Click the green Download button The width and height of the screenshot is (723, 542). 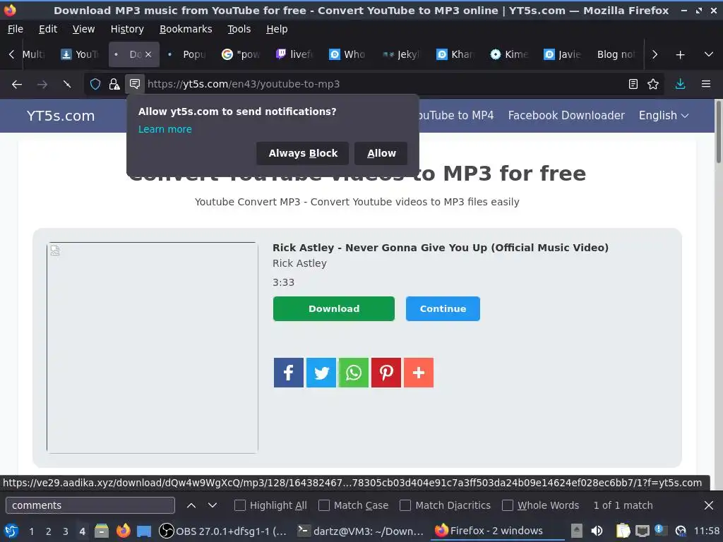334,309
